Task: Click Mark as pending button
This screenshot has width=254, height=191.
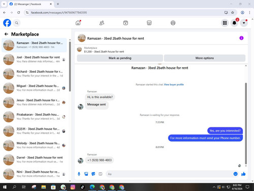Action: [x=120, y=58]
